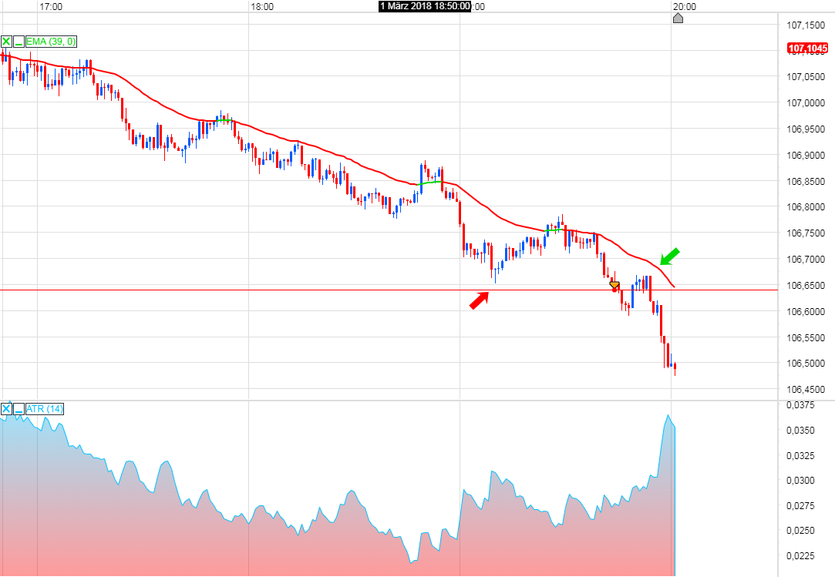This screenshot has height=580, width=835.
Task: Select the orange sell marker on the candle
Action: point(614,285)
